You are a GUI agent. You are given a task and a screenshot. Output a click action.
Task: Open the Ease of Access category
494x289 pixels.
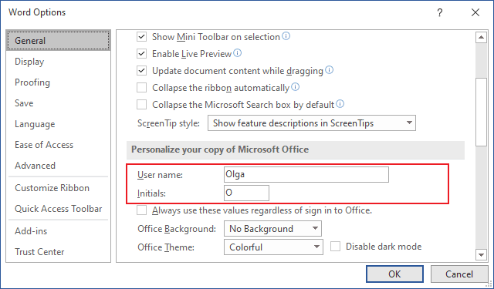pos(59,145)
